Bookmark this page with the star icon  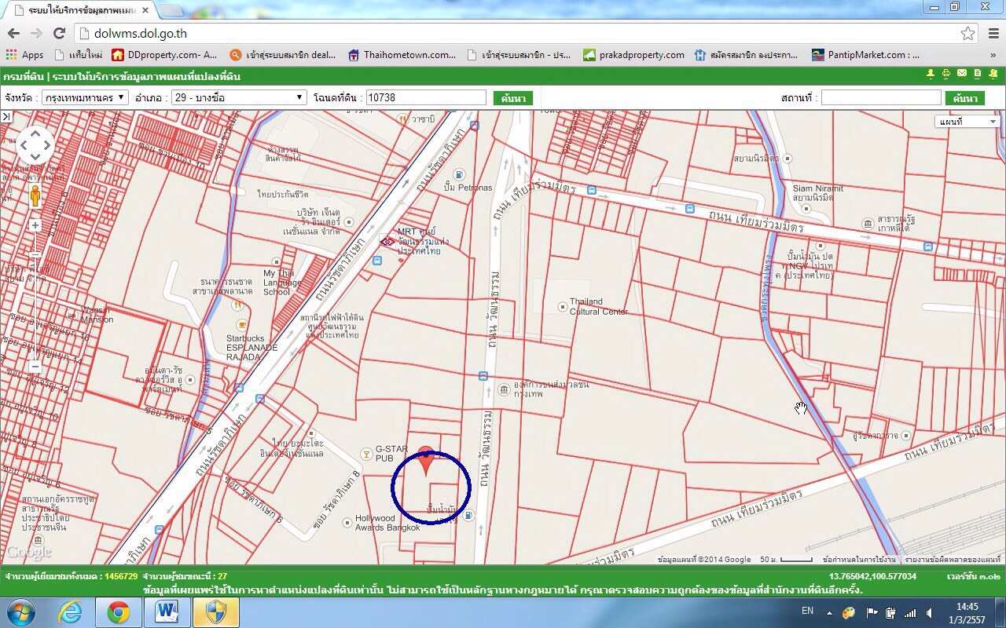tap(967, 33)
